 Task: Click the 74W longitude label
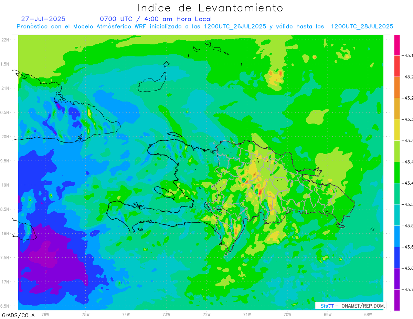tap(126, 315)
